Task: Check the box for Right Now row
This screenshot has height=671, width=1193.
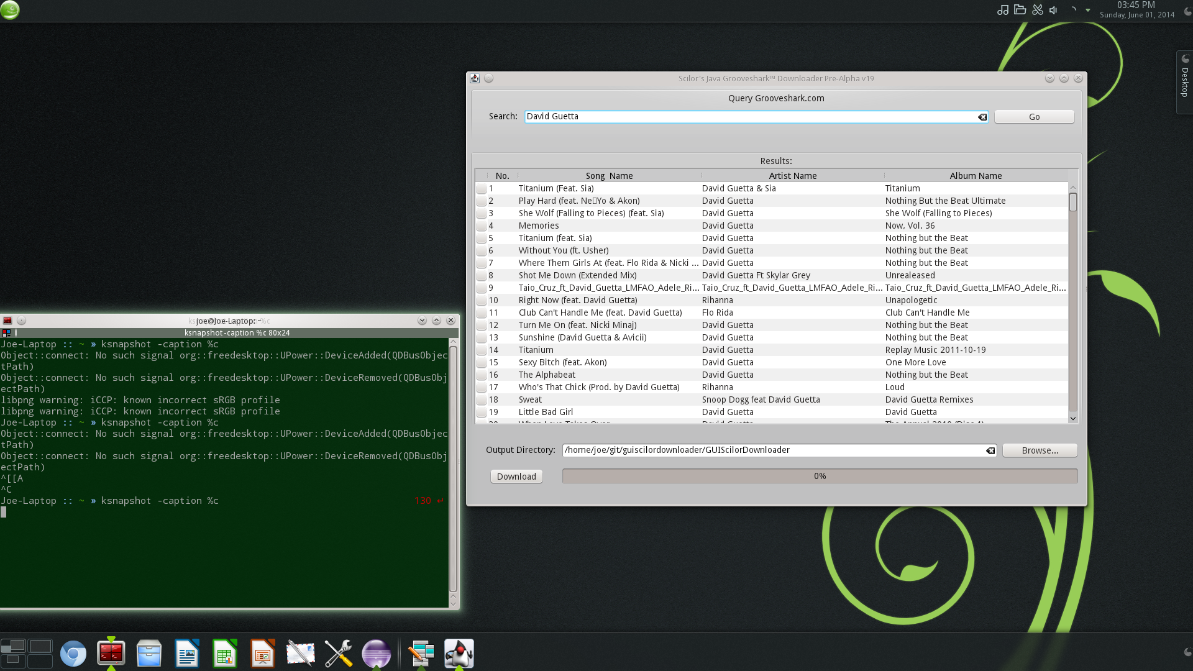Action: click(x=482, y=300)
